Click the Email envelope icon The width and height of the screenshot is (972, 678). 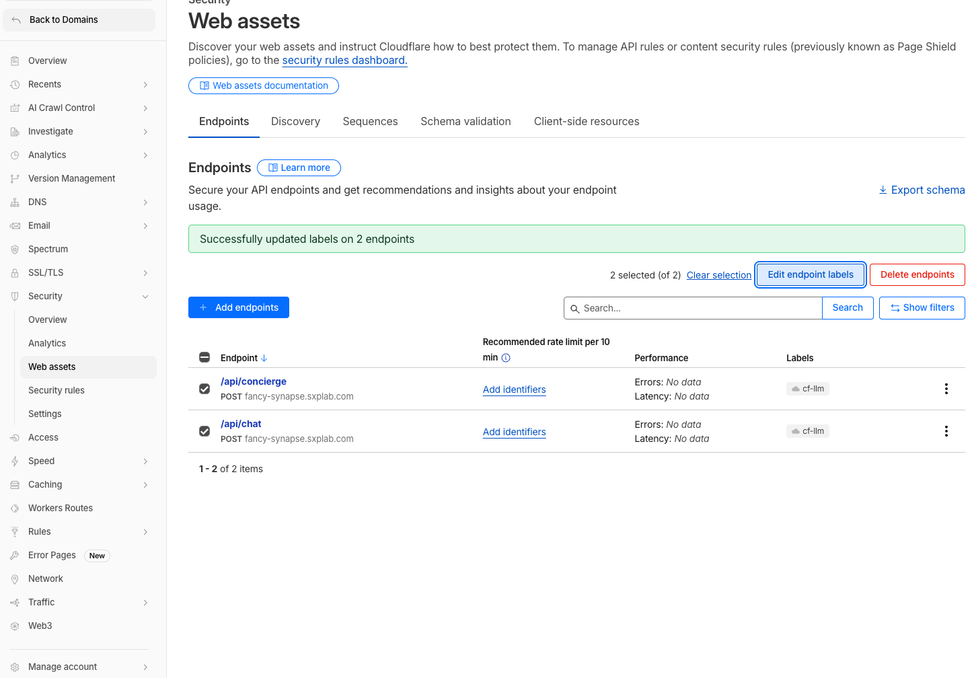coord(15,226)
